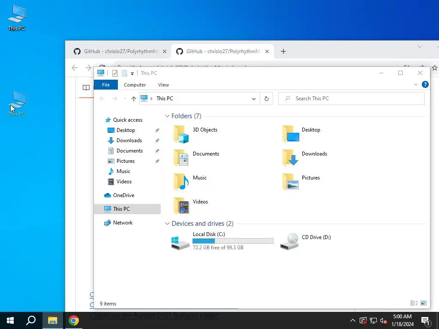Collapse the Folders (7) group
This screenshot has width=439, height=329.
coord(167,116)
